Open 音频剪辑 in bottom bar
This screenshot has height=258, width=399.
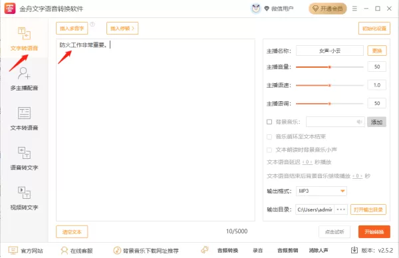point(287,251)
